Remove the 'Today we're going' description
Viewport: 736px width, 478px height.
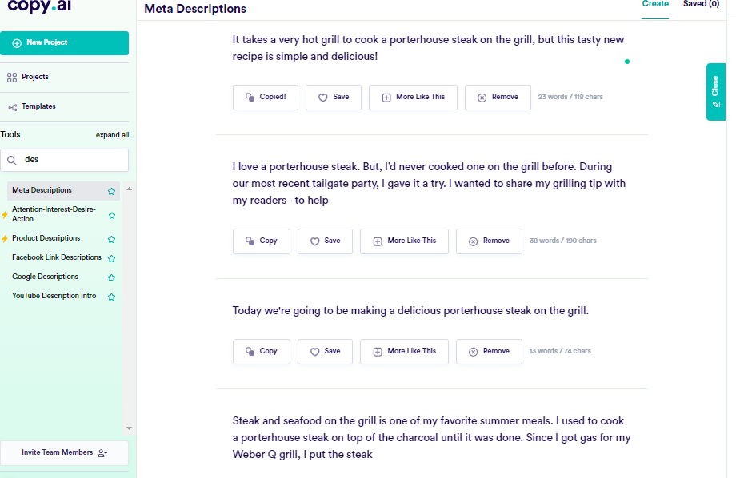[x=488, y=351]
